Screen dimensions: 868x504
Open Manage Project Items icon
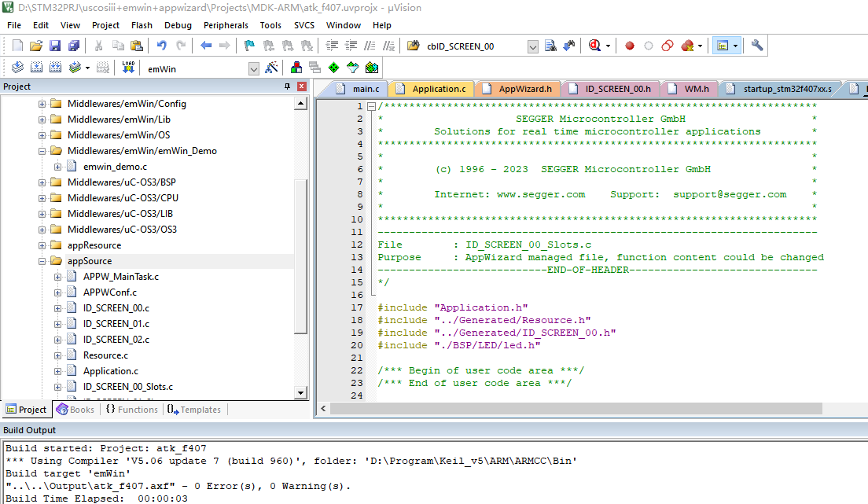click(x=296, y=68)
